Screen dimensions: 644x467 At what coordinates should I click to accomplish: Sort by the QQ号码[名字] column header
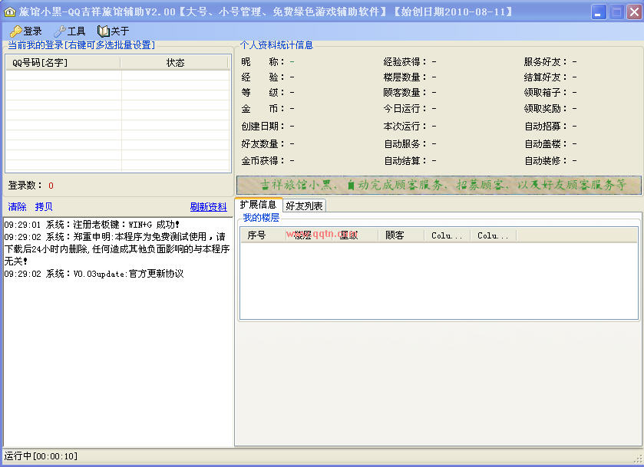[x=63, y=62]
